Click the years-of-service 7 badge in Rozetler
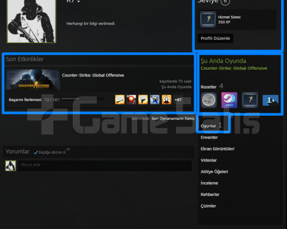Screen dimensions: 287x229 250,100
